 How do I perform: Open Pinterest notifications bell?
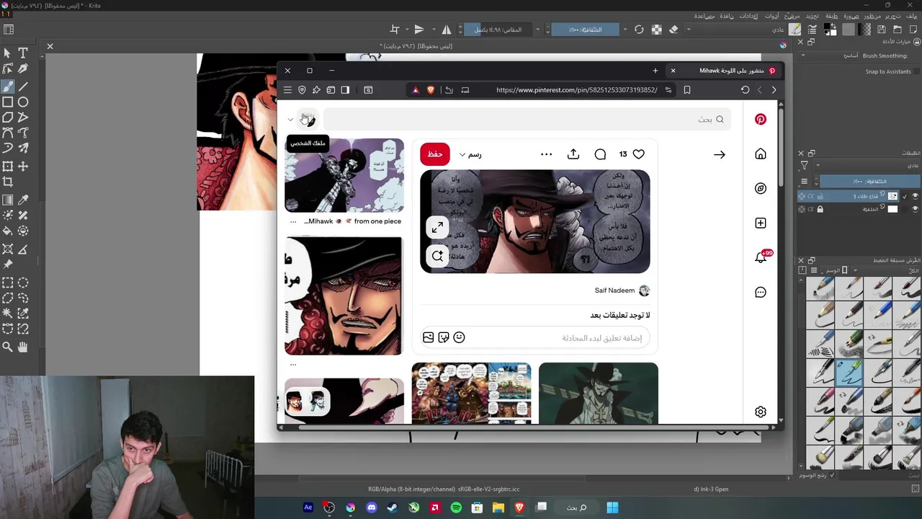(x=761, y=257)
